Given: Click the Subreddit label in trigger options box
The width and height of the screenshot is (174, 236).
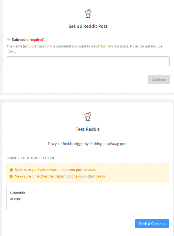Looking at the screenshot, I should (18, 193).
